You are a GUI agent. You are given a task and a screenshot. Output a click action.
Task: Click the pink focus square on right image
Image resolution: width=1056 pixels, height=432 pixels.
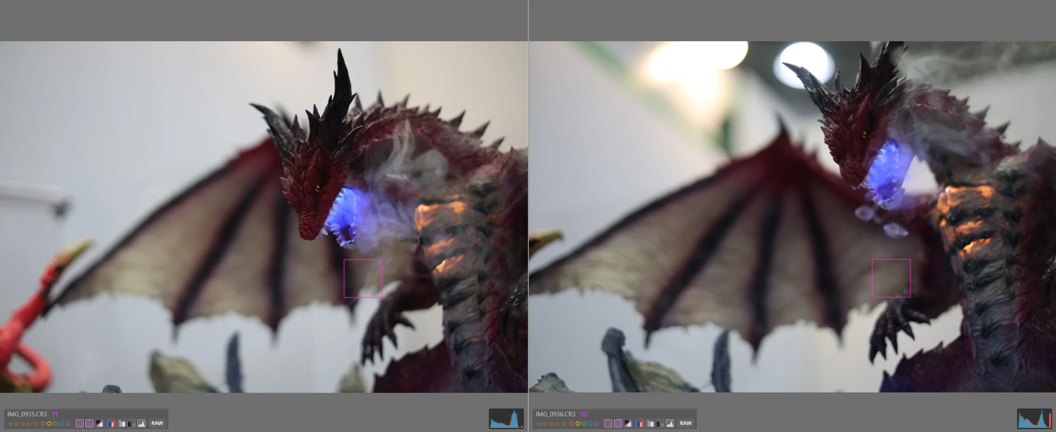(891, 278)
